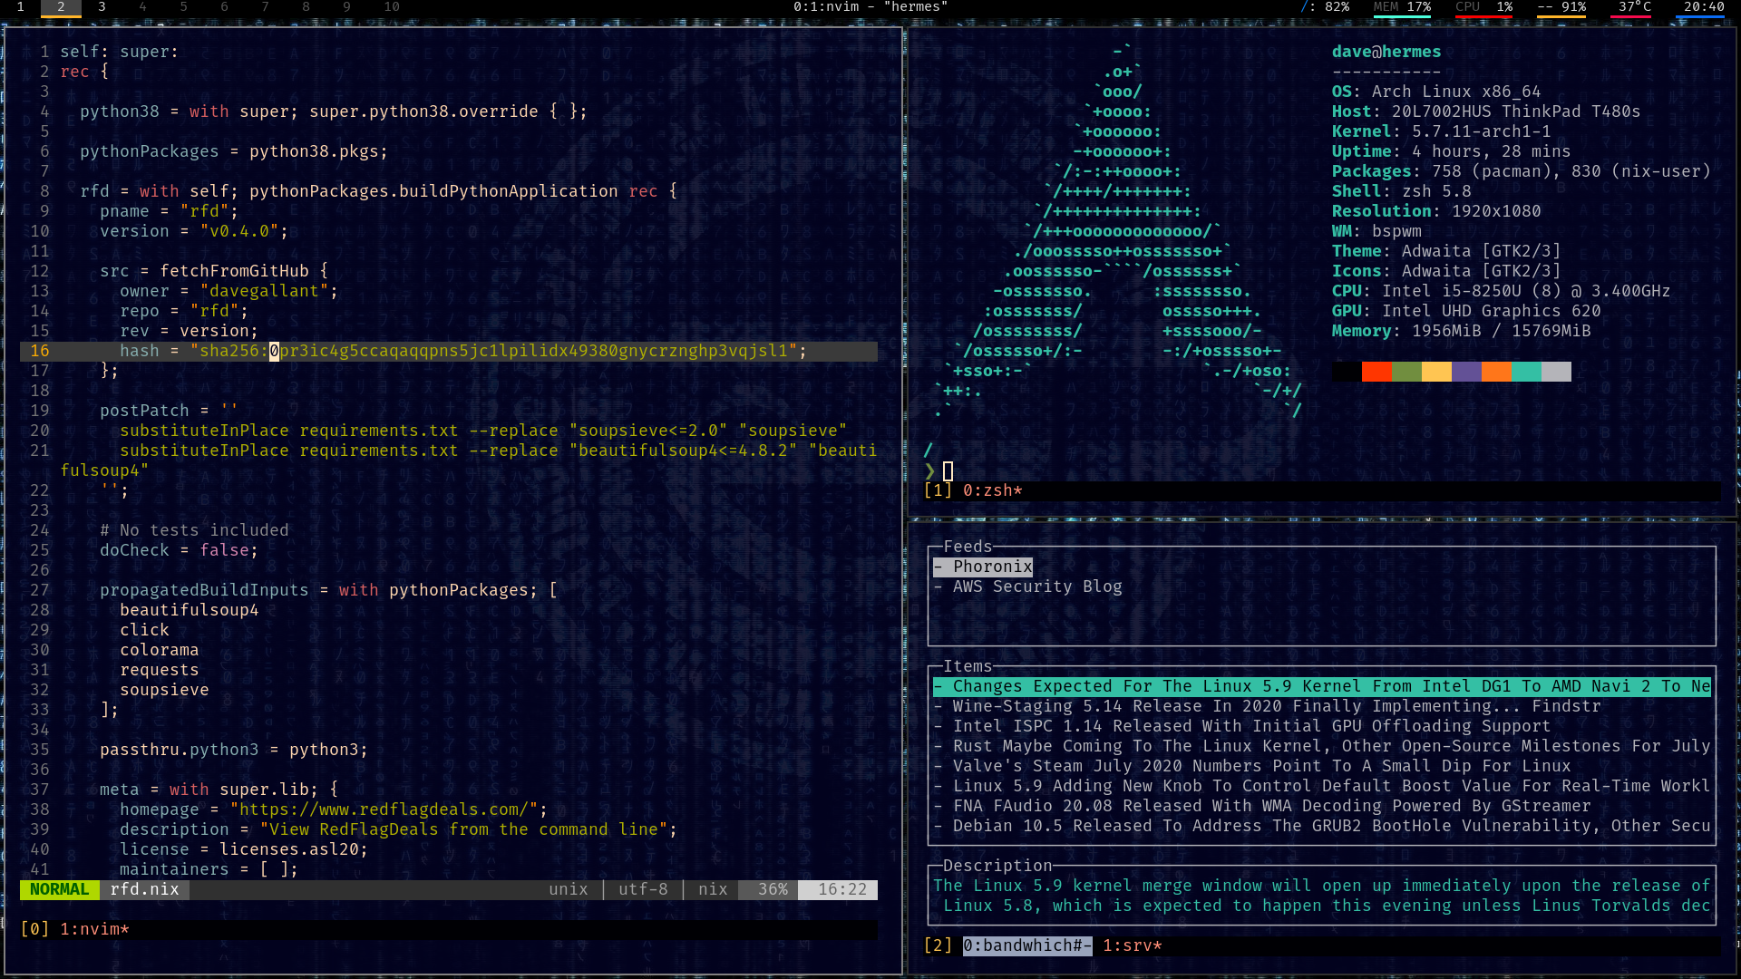Click the dave@hermes header in neofetch

click(1386, 52)
